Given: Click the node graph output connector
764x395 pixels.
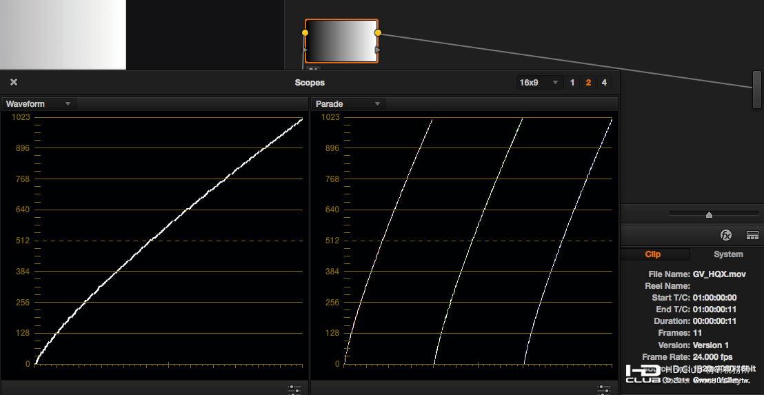Looking at the screenshot, I should click(757, 89).
